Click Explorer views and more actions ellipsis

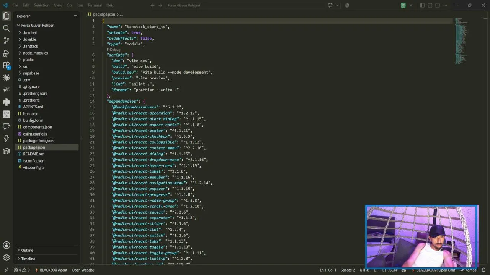75,16
